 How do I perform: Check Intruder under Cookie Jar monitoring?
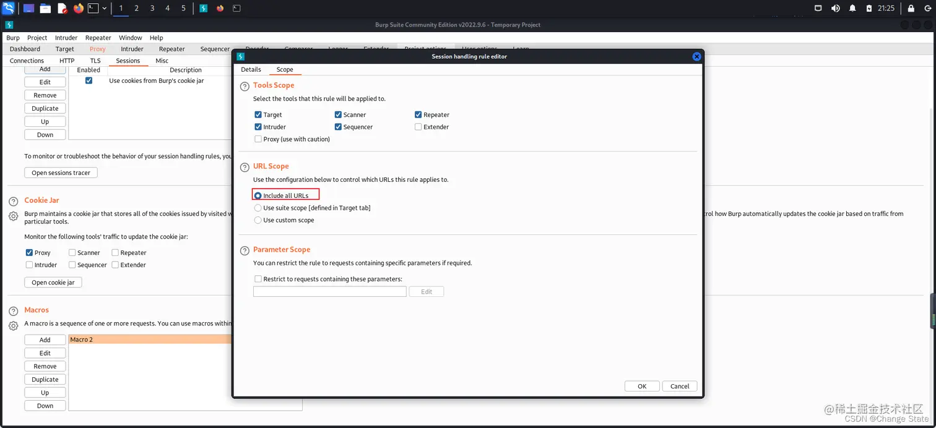29,265
